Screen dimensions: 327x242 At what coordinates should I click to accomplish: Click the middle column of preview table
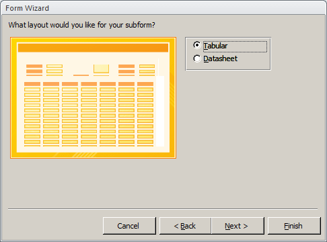click(89, 114)
